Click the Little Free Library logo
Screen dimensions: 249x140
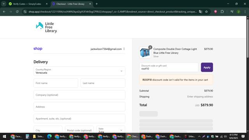click(47, 27)
